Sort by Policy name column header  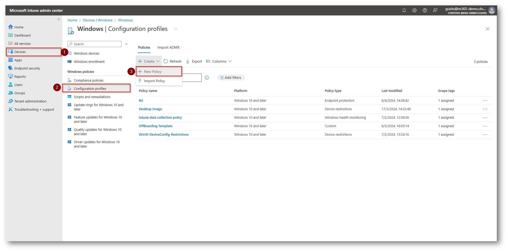tap(148, 91)
